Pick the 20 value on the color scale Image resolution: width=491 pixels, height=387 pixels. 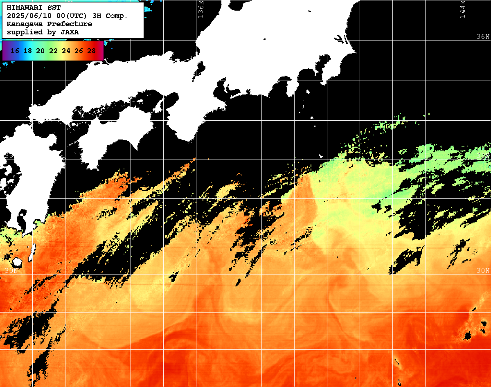tap(41, 51)
